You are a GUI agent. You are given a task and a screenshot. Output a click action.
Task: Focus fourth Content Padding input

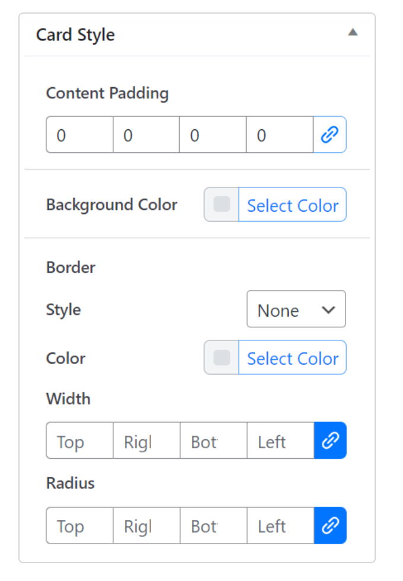click(x=279, y=135)
